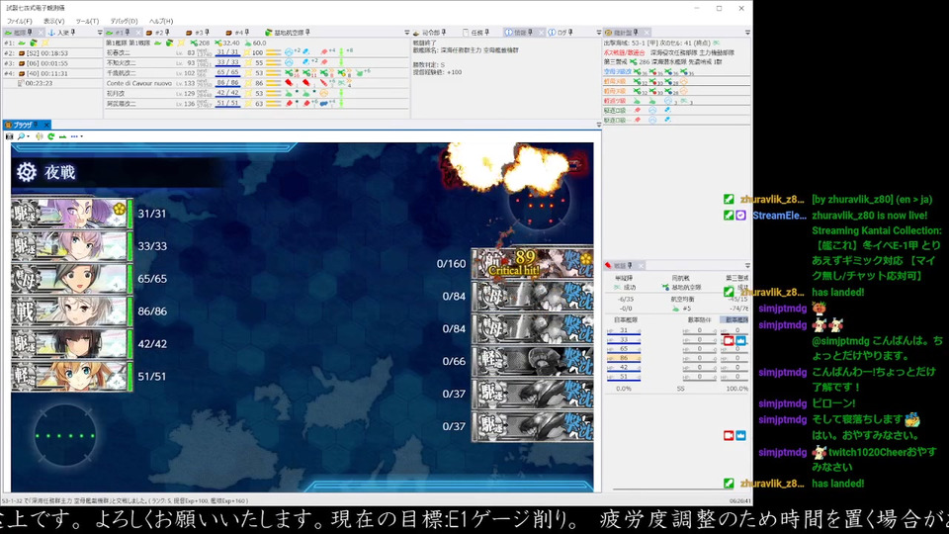This screenshot has width=949, height=534.
Task: Switch to the 入渠 dock tab
Action: click(62, 33)
